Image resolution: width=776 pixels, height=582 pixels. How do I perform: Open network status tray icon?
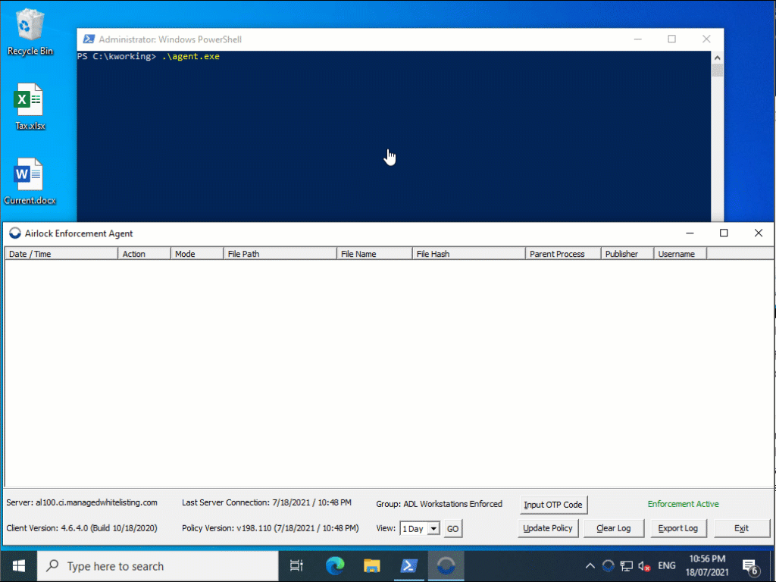pyautogui.click(x=627, y=565)
